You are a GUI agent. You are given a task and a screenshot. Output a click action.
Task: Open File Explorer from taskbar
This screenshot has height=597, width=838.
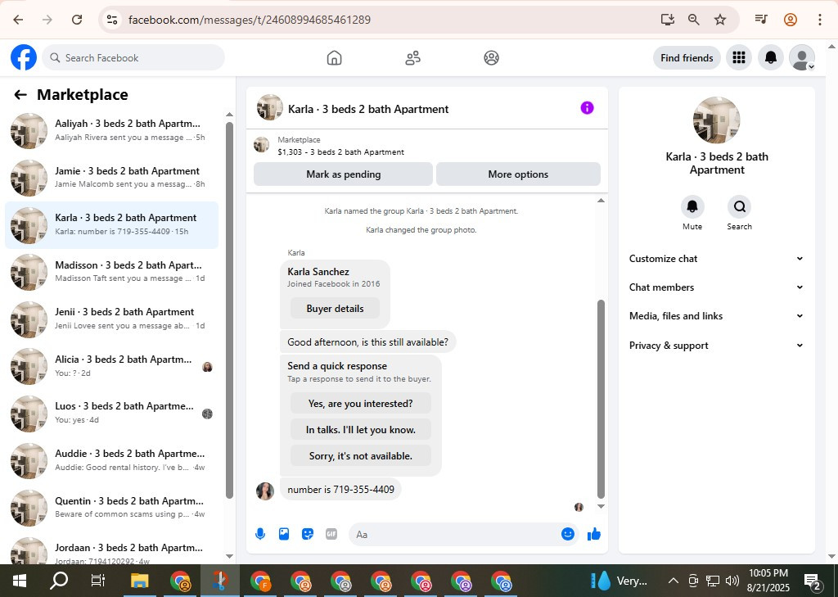point(139,581)
